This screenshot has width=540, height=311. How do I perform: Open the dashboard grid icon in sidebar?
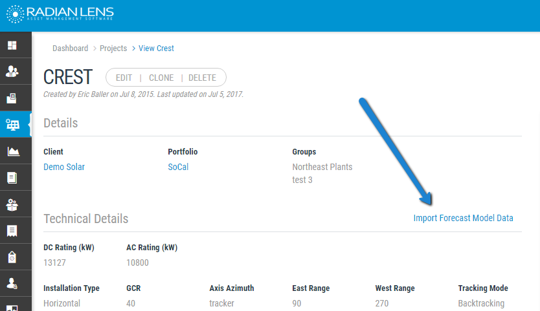(12, 45)
